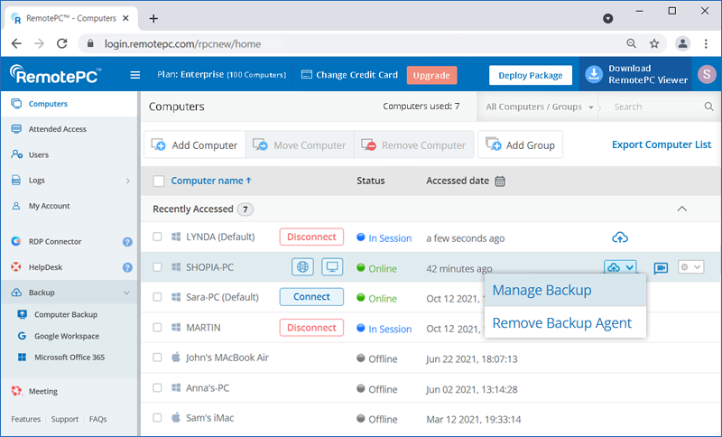Click the calendar icon beside Accessed date

click(500, 181)
